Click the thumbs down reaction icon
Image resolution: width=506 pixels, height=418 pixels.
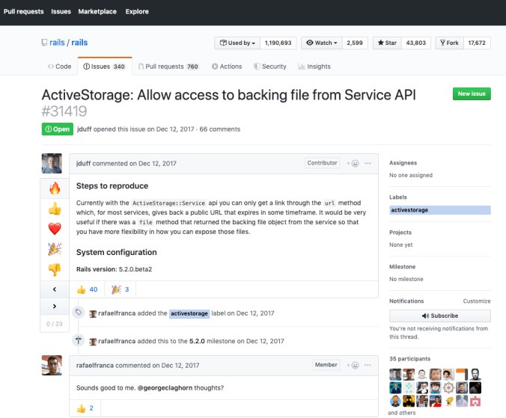point(54,268)
